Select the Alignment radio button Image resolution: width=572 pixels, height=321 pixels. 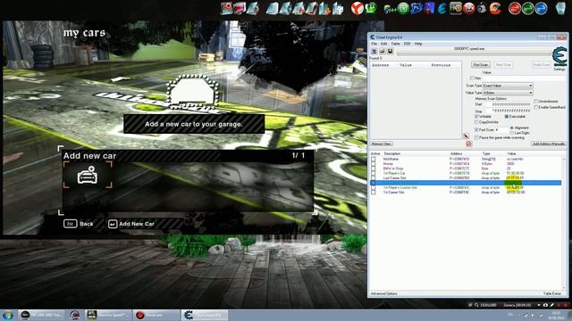pyautogui.click(x=512, y=128)
